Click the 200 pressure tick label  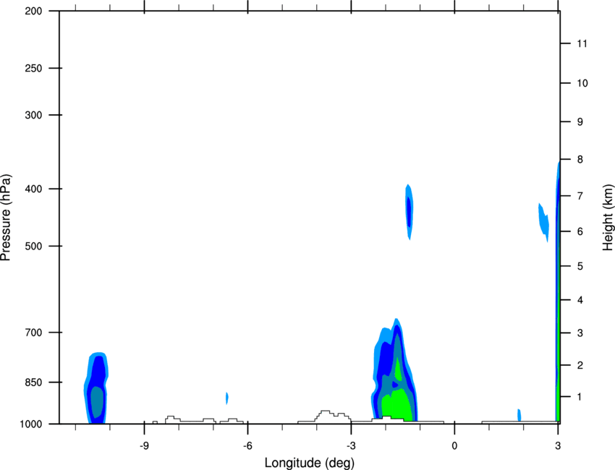[x=33, y=11]
